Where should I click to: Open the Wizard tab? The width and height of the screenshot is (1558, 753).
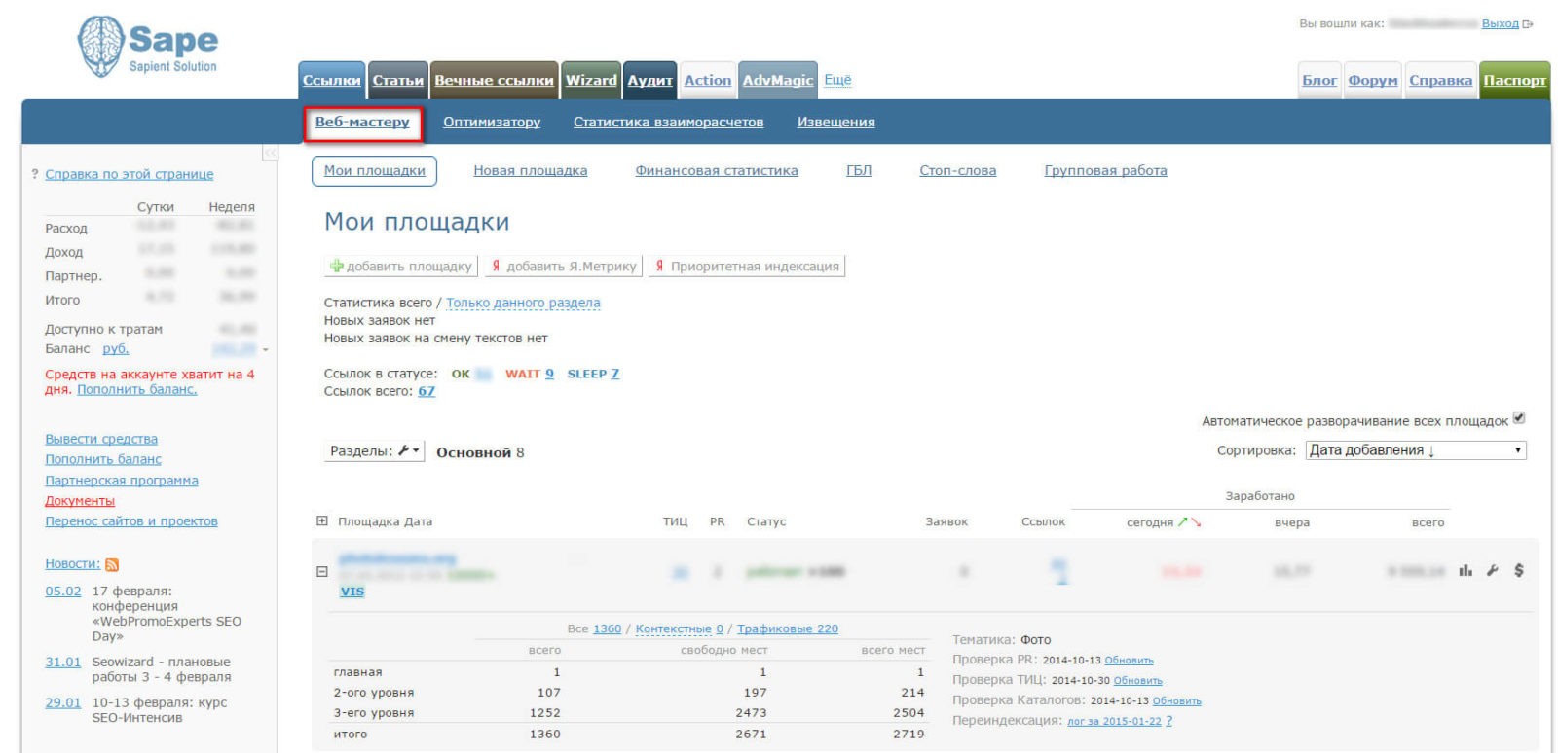pos(591,80)
